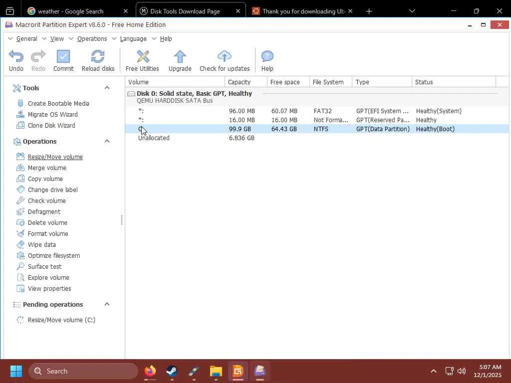Switch to Thank you for downloading tab
The width and height of the screenshot is (511, 383).
302,11
